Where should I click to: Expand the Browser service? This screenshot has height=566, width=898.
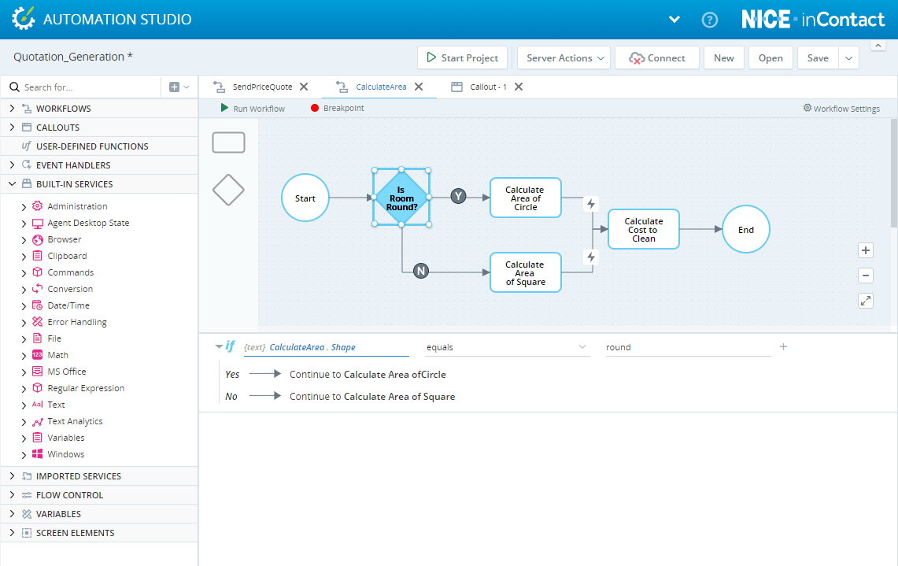click(24, 240)
